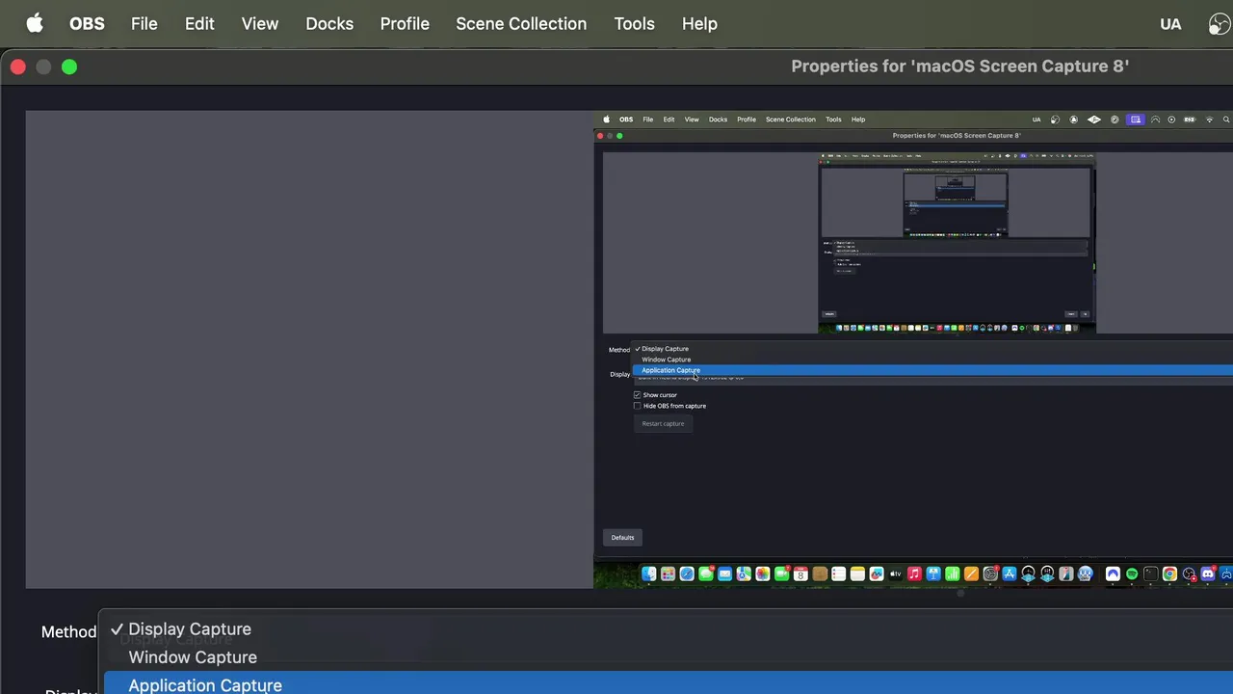
Task: Open the View menu
Action: click(x=260, y=24)
